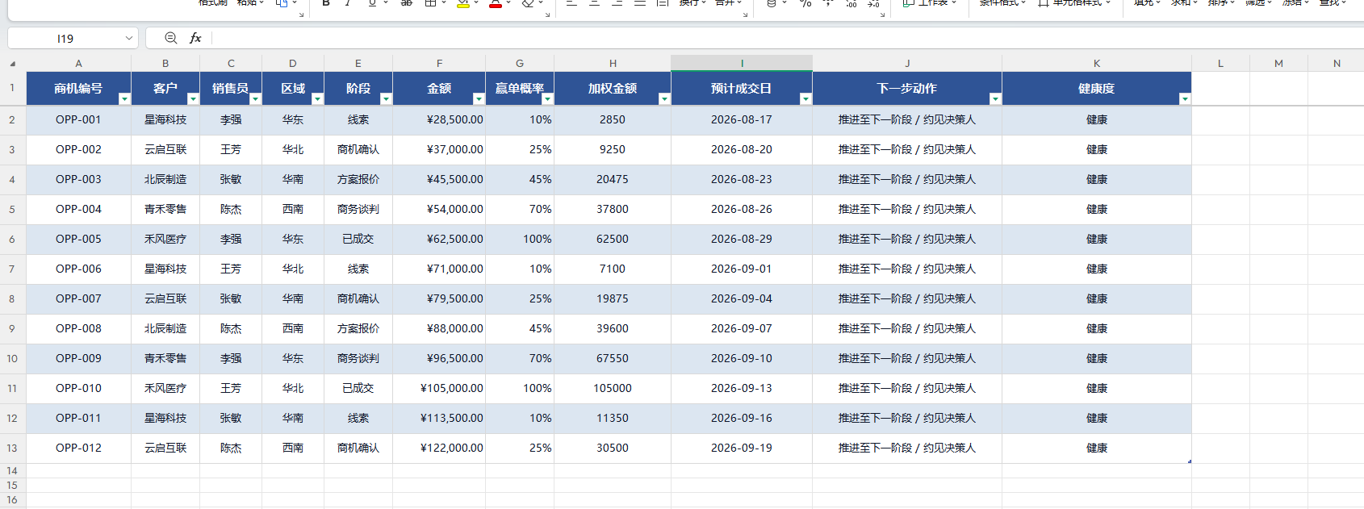Open the clipboard group dialog launcher arrow
The image size is (1364, 509).
click(x=301, y=15)
